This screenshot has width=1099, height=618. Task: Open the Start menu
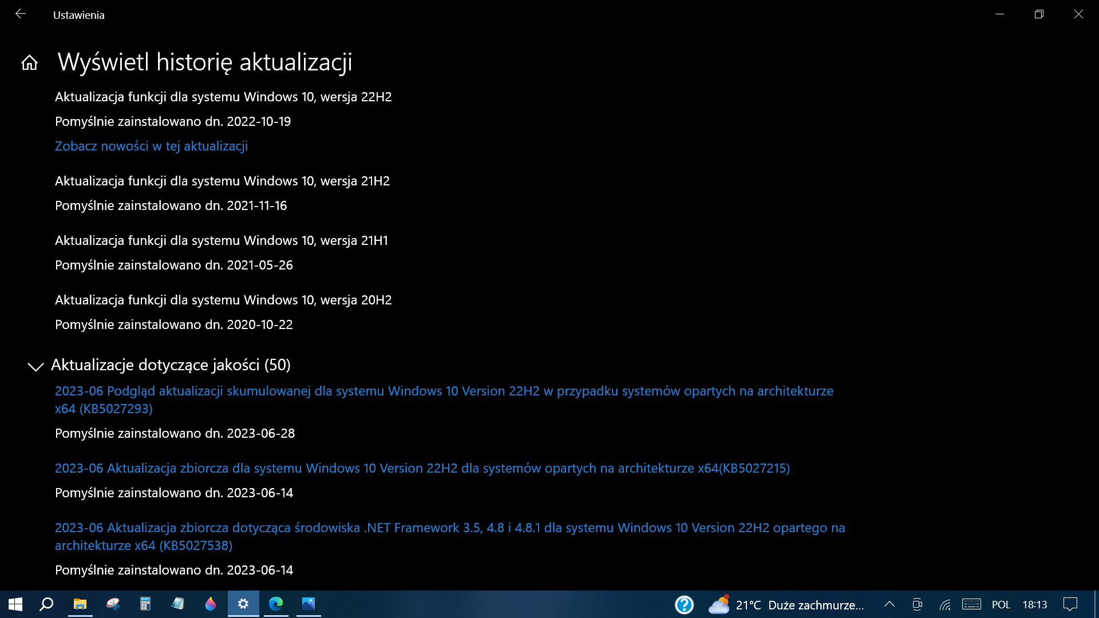coord(14,605)
